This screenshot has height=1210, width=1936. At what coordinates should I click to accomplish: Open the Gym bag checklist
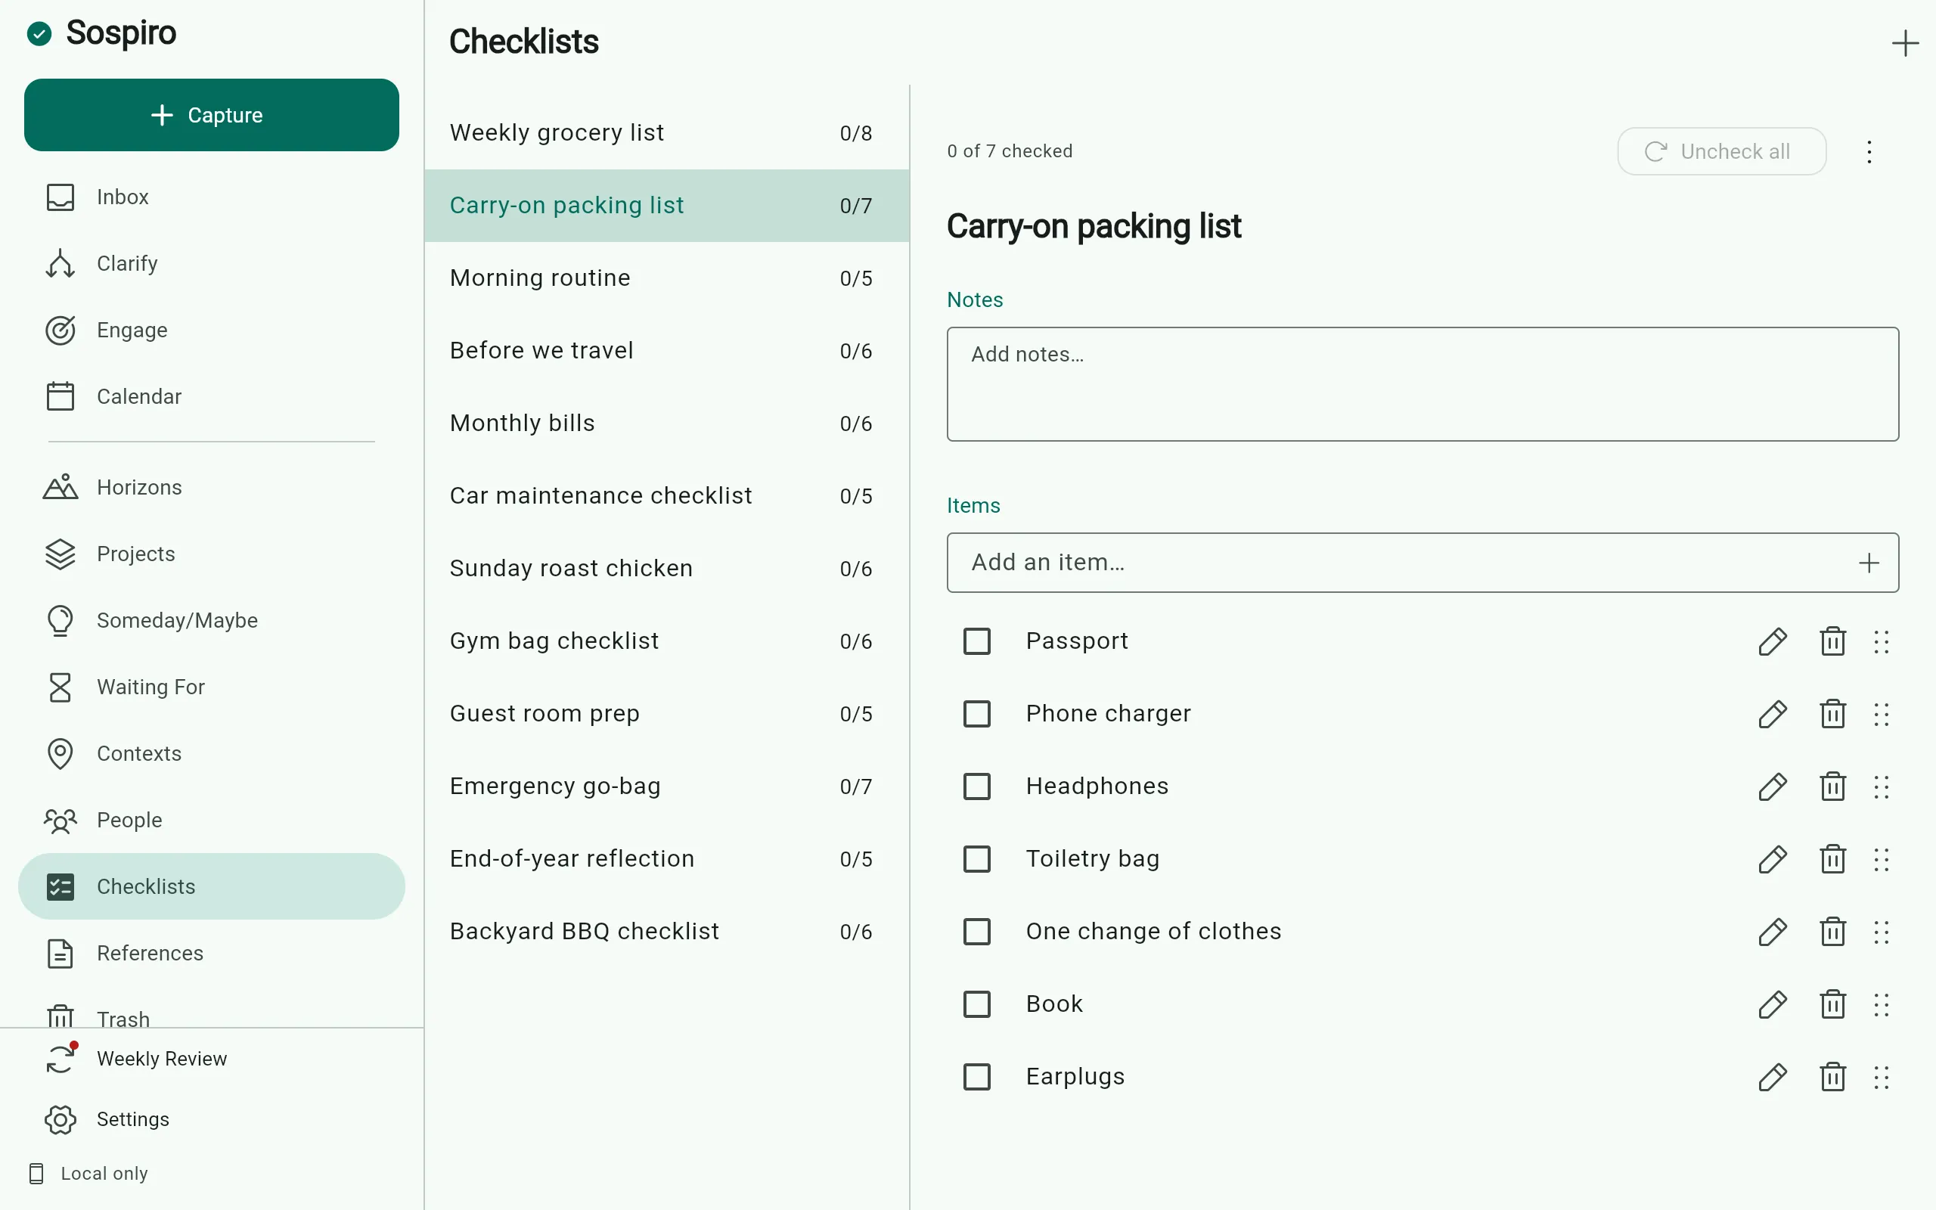tap(666, 641)
